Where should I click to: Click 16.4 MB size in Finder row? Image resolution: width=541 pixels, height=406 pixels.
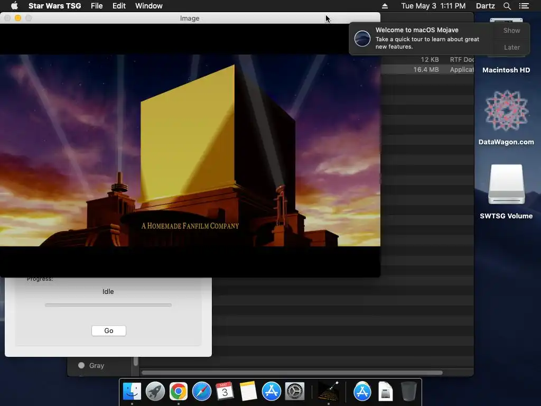click(x=426, y=70)
